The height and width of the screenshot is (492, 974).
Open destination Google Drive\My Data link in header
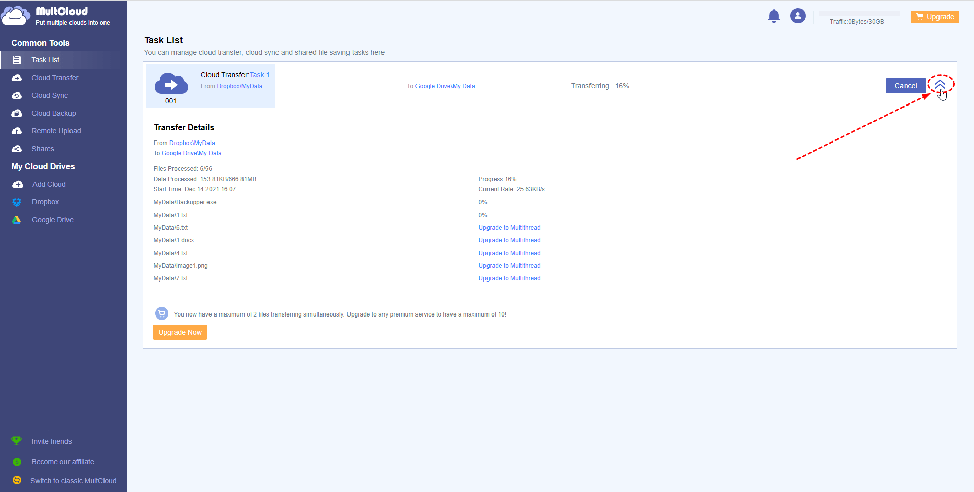pyautogui.click(x=445, y=86)
